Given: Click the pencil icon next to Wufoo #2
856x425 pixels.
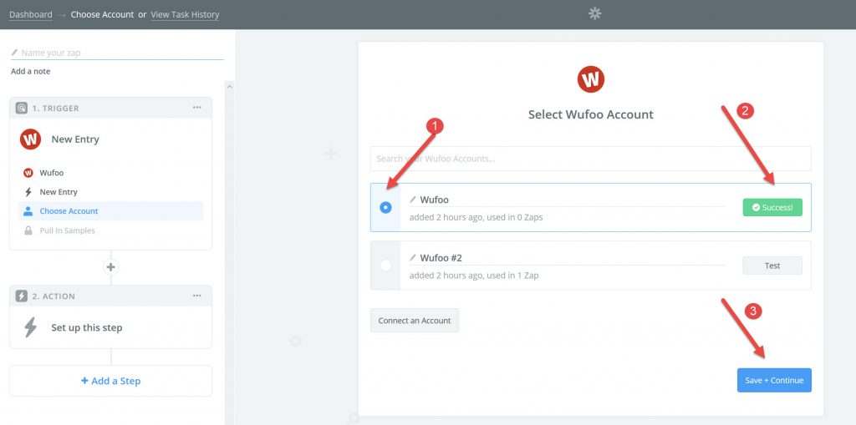Looking at the screenshot, I should click(x=413, y=258).
